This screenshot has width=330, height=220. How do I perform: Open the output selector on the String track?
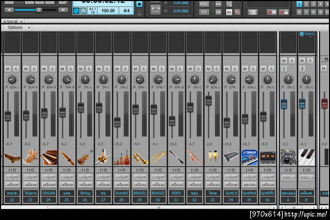click(85, 185)
